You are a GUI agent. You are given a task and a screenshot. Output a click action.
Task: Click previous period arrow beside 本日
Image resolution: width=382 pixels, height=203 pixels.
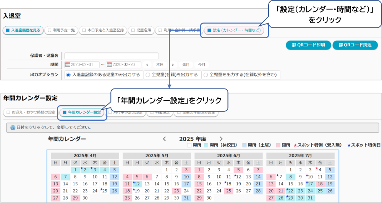148,65
